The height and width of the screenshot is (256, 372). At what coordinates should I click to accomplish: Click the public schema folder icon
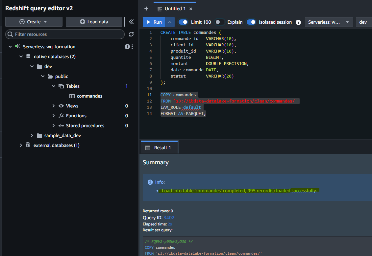pos(50,76)
